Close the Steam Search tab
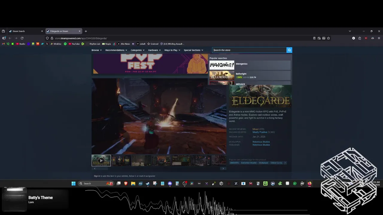This screenshot has width=383, height=215. pos(42,31)
